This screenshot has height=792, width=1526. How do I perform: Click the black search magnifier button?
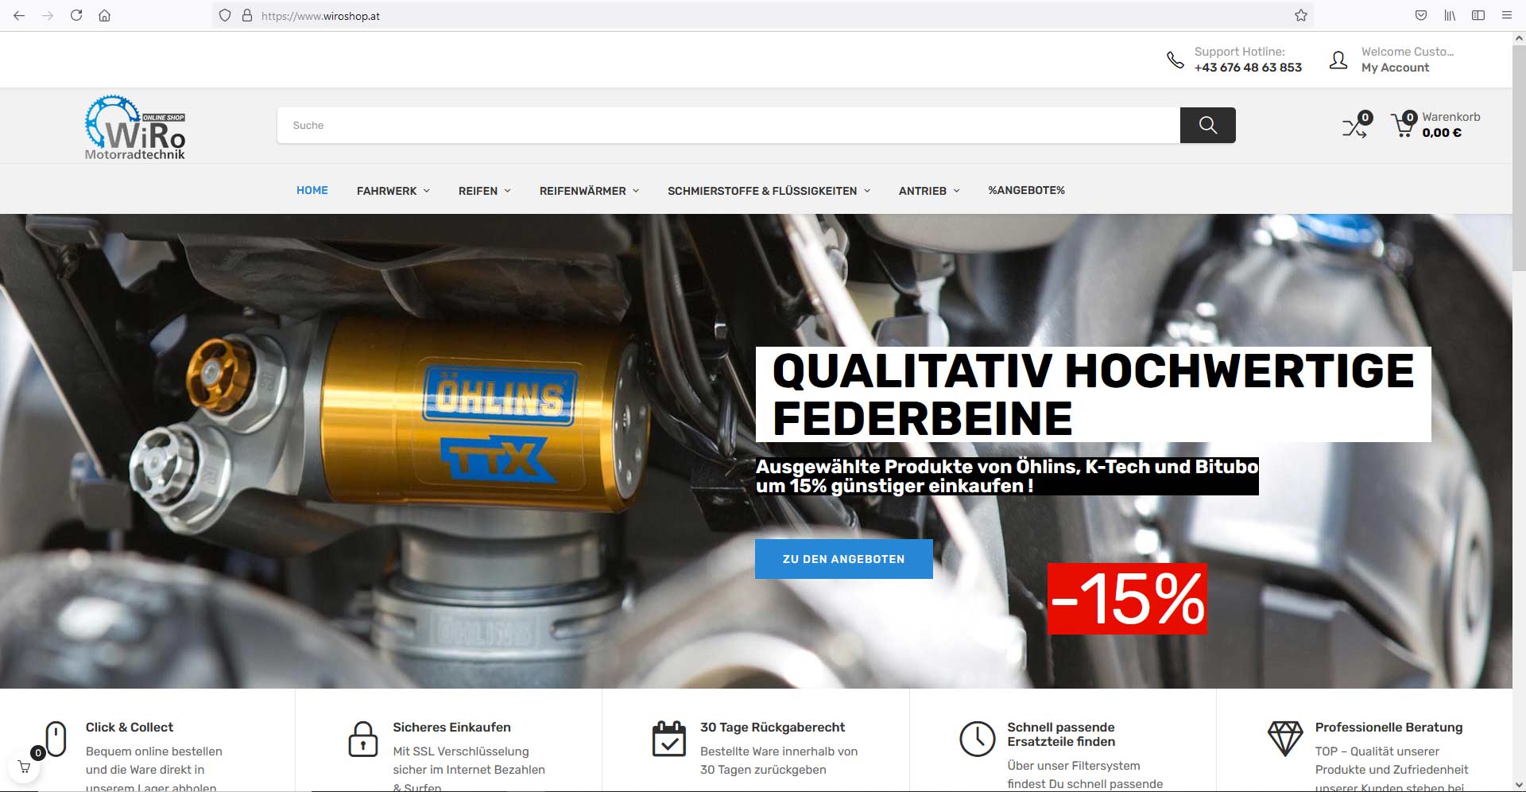tap(1207, 125)
